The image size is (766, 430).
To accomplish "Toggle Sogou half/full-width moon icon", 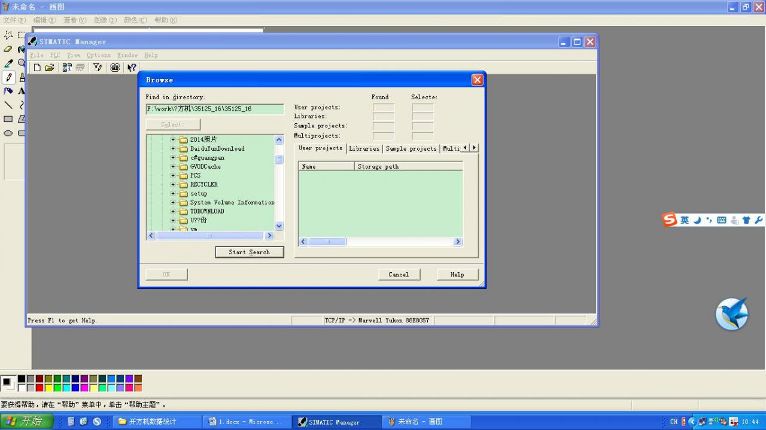I will pos(697,220).
